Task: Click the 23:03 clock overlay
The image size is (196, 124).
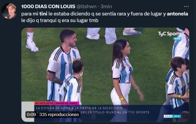Action: pyautogui.click(x=168, y=116)
